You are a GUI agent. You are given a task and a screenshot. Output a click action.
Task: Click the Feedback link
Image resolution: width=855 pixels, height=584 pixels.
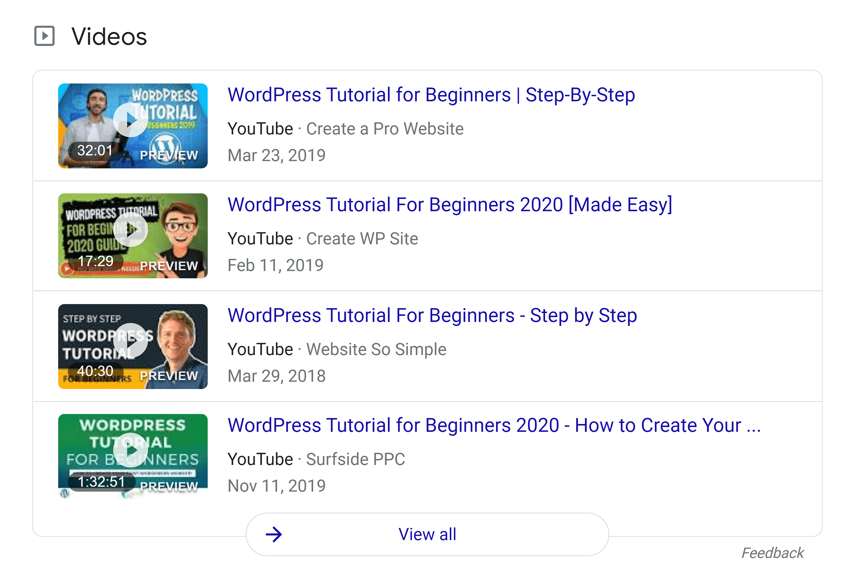pyautogui.click(x=772, y=553)
